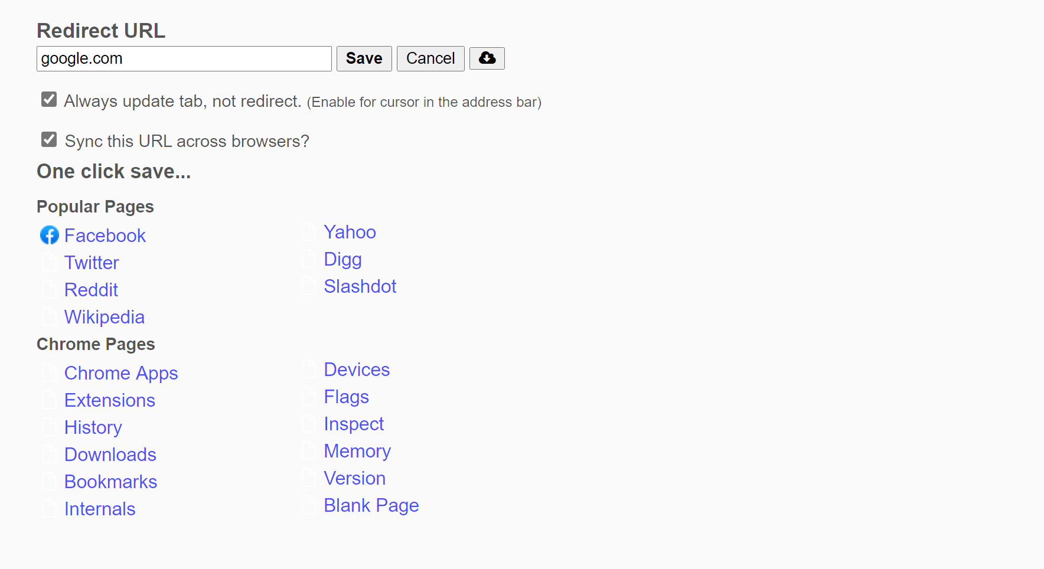Save the redirect URL
Viewport: 1044px width, 569px height.
(364, 58)
